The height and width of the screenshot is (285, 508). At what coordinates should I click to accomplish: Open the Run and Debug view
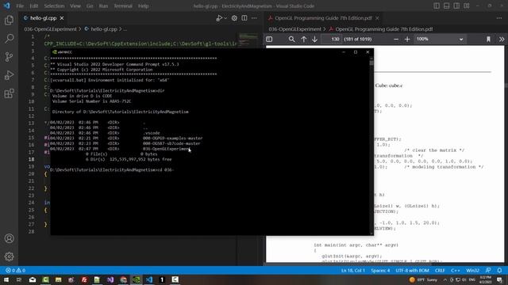9,75
